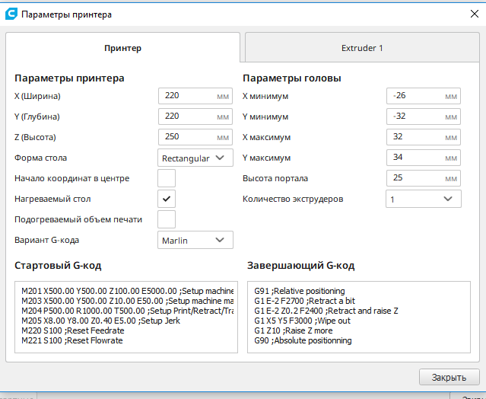Open the Форма стола Rectangular dropdown
The image size is (486, 399).
[x=195, y=158]
